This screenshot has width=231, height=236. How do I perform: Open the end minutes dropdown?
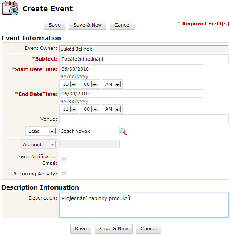click(x=90, y=109)
